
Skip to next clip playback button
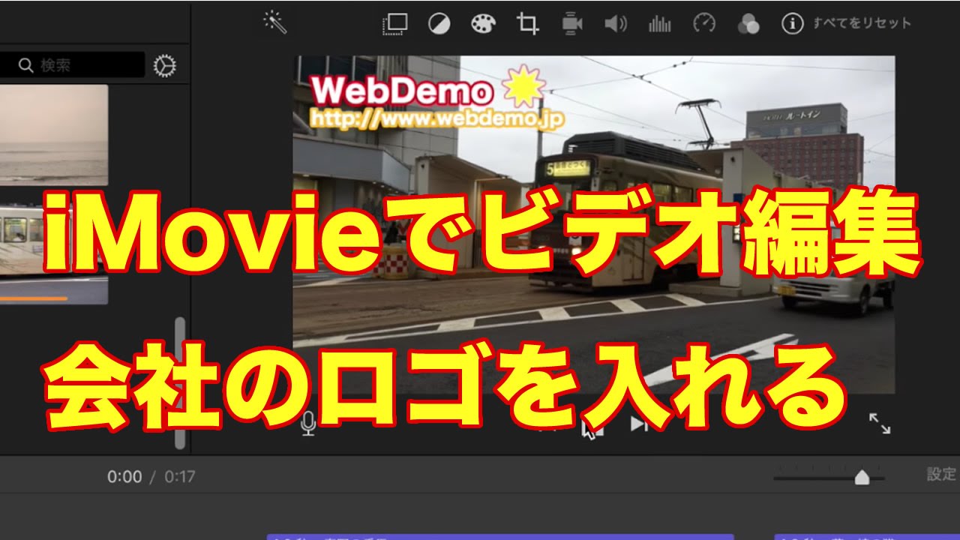pyautogui.click(x=639, y=424)
